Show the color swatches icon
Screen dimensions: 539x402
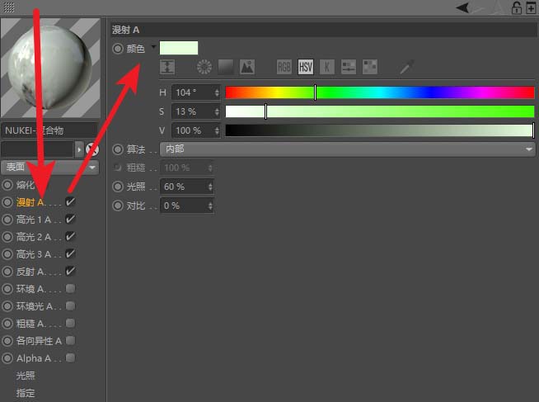click(370, 67)
